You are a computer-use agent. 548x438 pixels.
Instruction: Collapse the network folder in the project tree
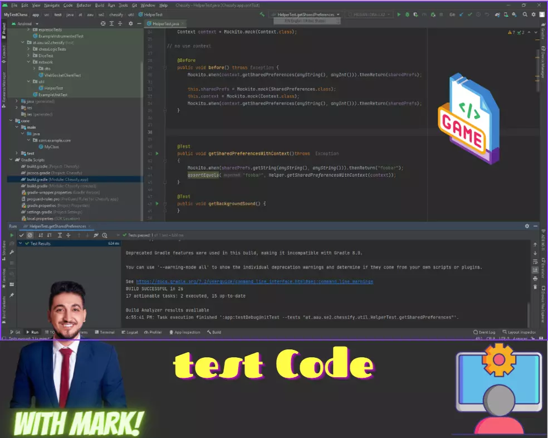pos(28,62)
